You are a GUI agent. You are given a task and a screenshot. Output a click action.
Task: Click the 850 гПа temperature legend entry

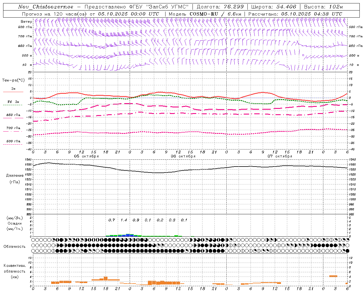13,115
